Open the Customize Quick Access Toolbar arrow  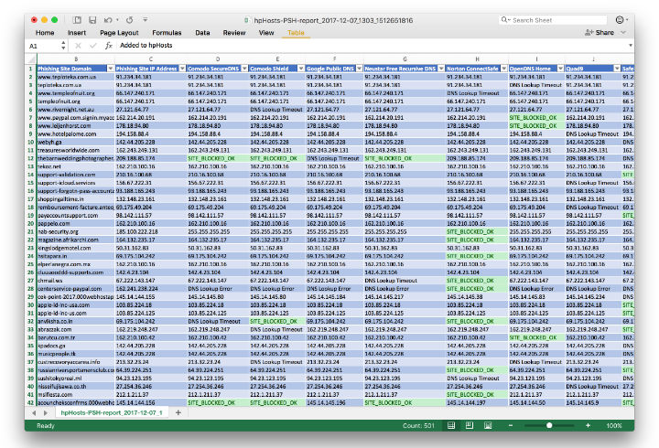click(145, 20)
